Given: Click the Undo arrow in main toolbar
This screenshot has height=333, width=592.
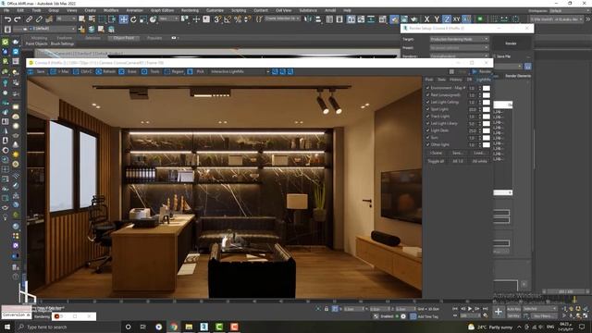Looking at the screenshot, I should point(7,19).
